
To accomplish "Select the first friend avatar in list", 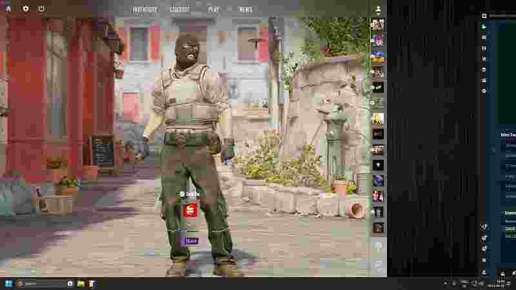I will click(x=377, y=24).
